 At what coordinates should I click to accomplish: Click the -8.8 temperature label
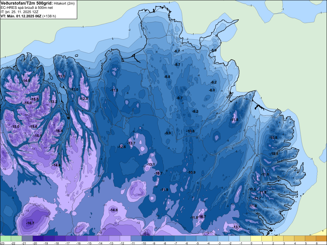pos(167,77)
